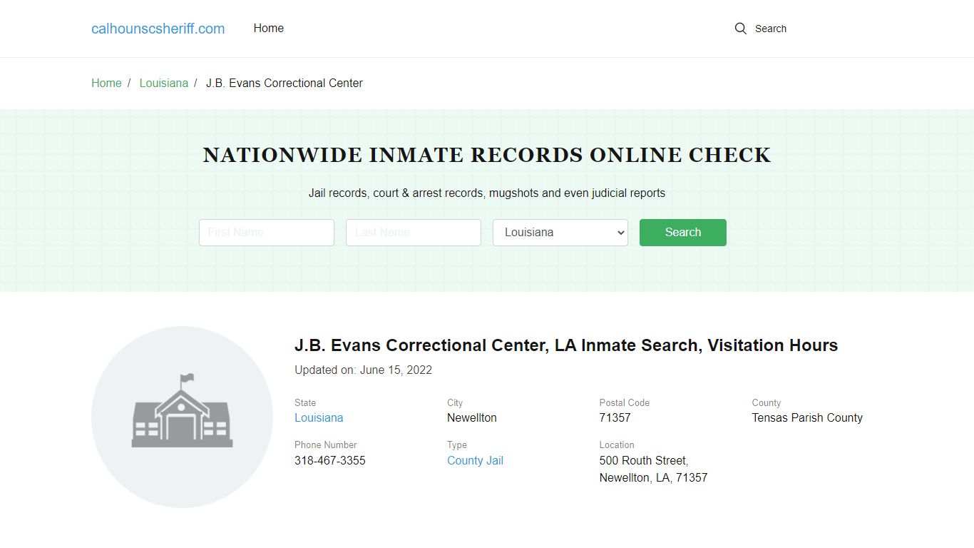Open the County Jail type link
The image size is (974, 548).
point(475,461)
